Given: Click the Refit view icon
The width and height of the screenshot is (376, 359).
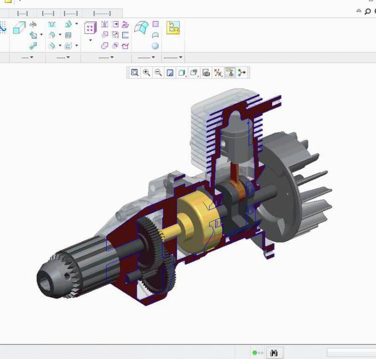Looking at the screenshot, I should tap(135, 73).
